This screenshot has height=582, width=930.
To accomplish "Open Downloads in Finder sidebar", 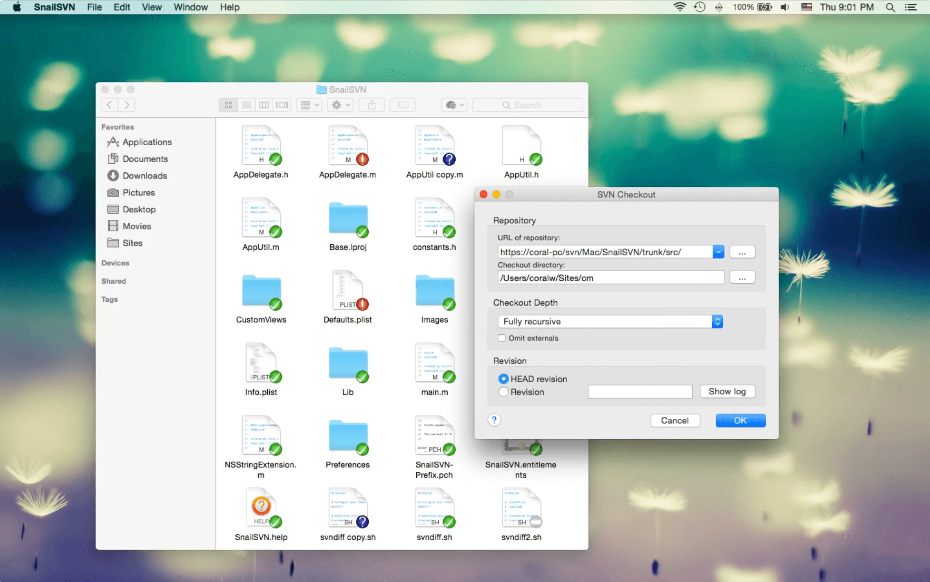I will point(137,176).
